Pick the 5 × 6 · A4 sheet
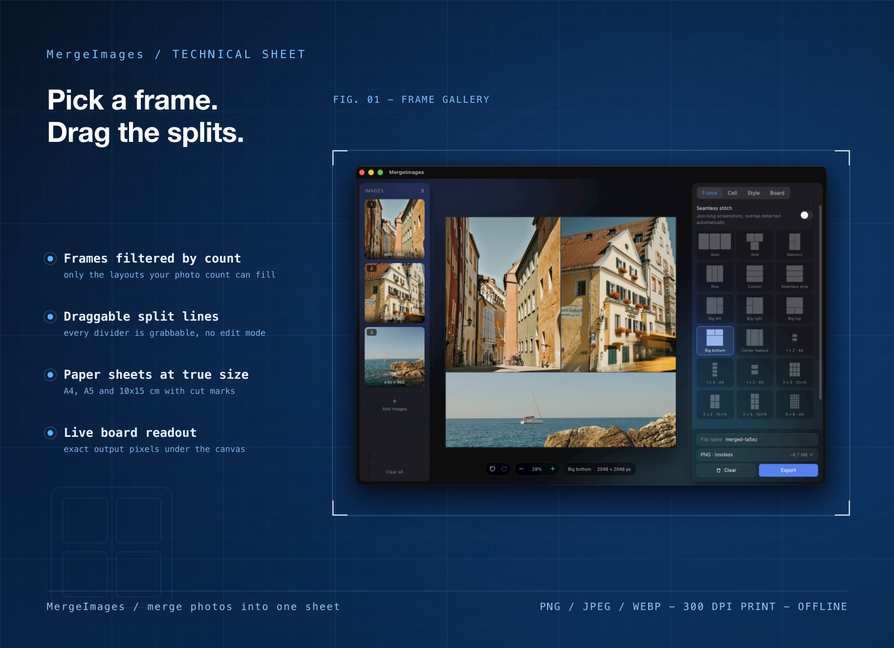Screen dimensions: 894x648 point(795,404)
